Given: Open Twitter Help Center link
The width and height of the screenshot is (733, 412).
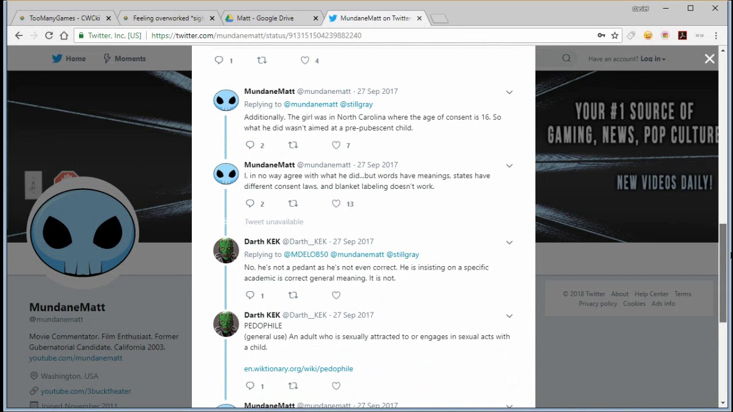Looking at the screenshot, I should pyautogui.click(x=651, y=294).
